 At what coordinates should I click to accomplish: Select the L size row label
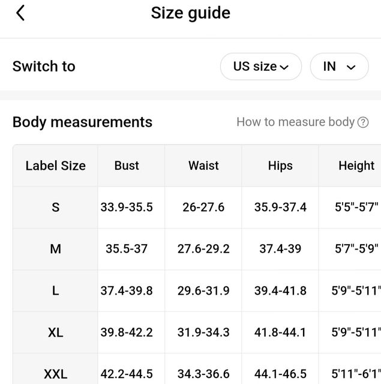[x=56, y=291]
